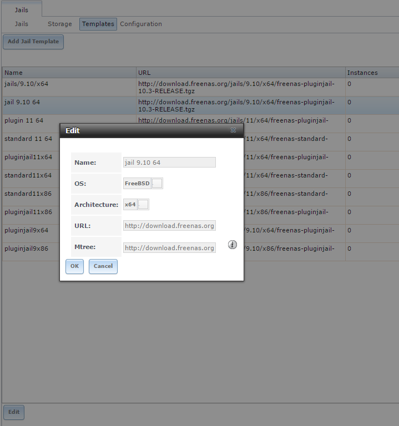
Task: Open the Architecture x64 dropdown
Action: click(143, 205)
